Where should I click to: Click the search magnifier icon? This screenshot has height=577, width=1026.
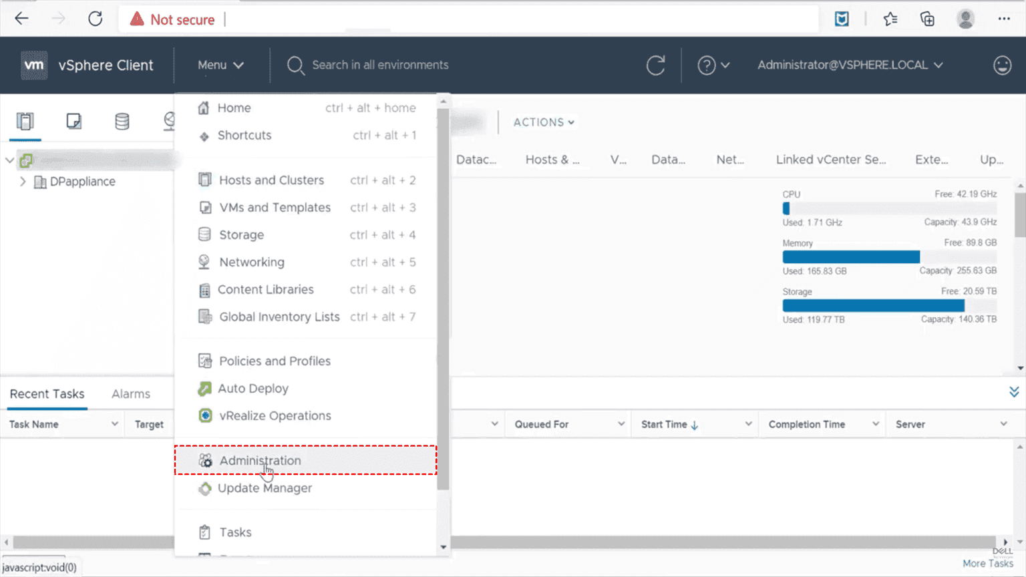(295, 65)
